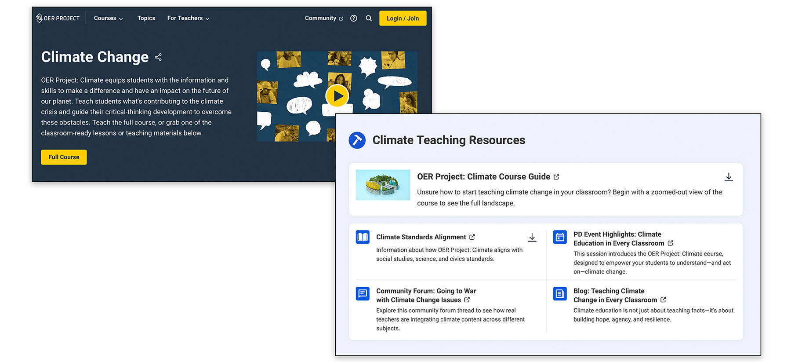Click external link icon beside Climate Standards Alignment
Image resolution: width=791 pixels, height=362 pixels.
click(472, 237)
